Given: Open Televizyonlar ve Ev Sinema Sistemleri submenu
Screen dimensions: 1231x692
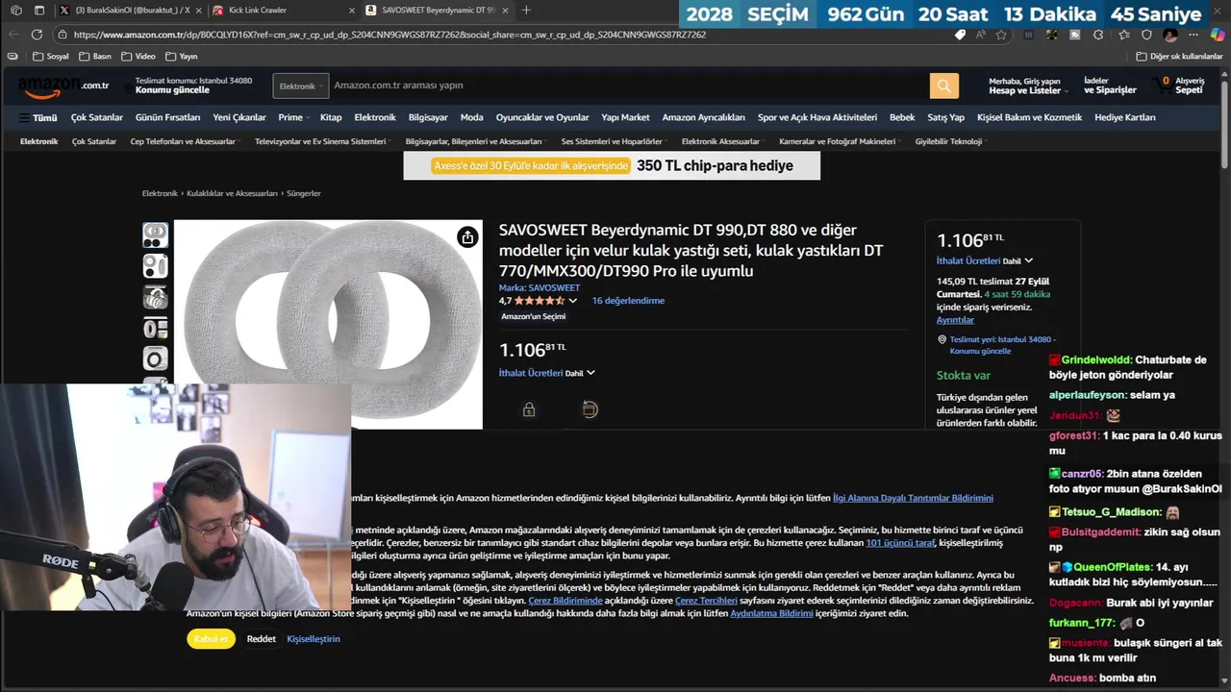Looking at the screenshot, I should point(322,141).
